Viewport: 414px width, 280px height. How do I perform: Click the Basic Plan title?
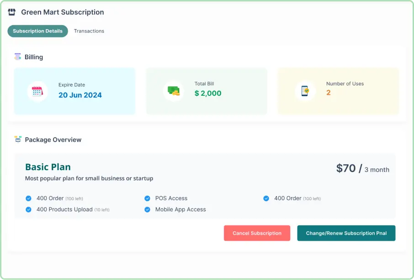(48, 167)
